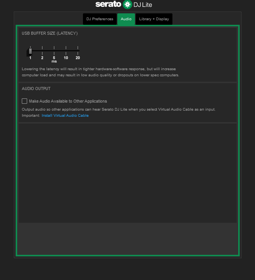255x280 pixels.
Task: Enable Make Audio Available to Other Applications
Action: (x=24, y=101)
